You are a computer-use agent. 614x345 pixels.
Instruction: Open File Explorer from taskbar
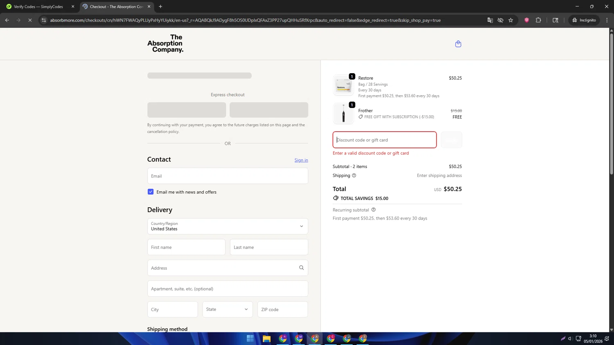[x=266, y=338]
